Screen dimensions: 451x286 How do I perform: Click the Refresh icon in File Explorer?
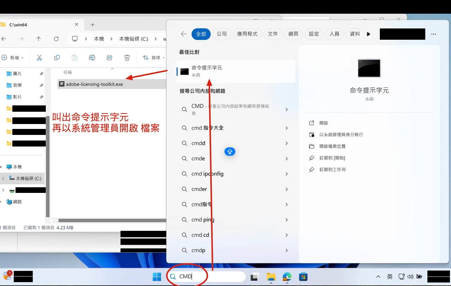[56, 39]
